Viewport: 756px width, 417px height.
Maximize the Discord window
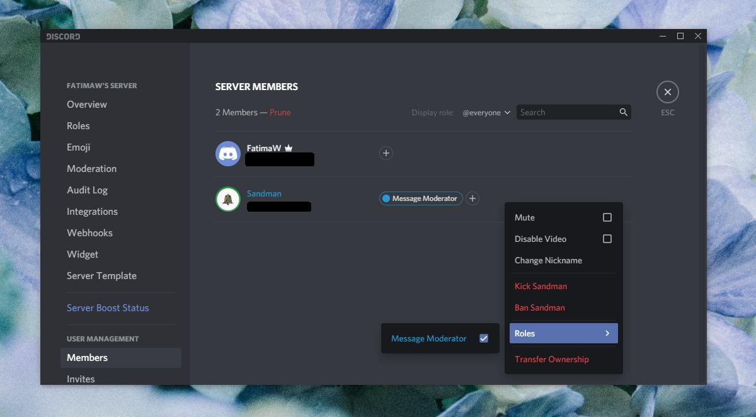click(680, 37)
